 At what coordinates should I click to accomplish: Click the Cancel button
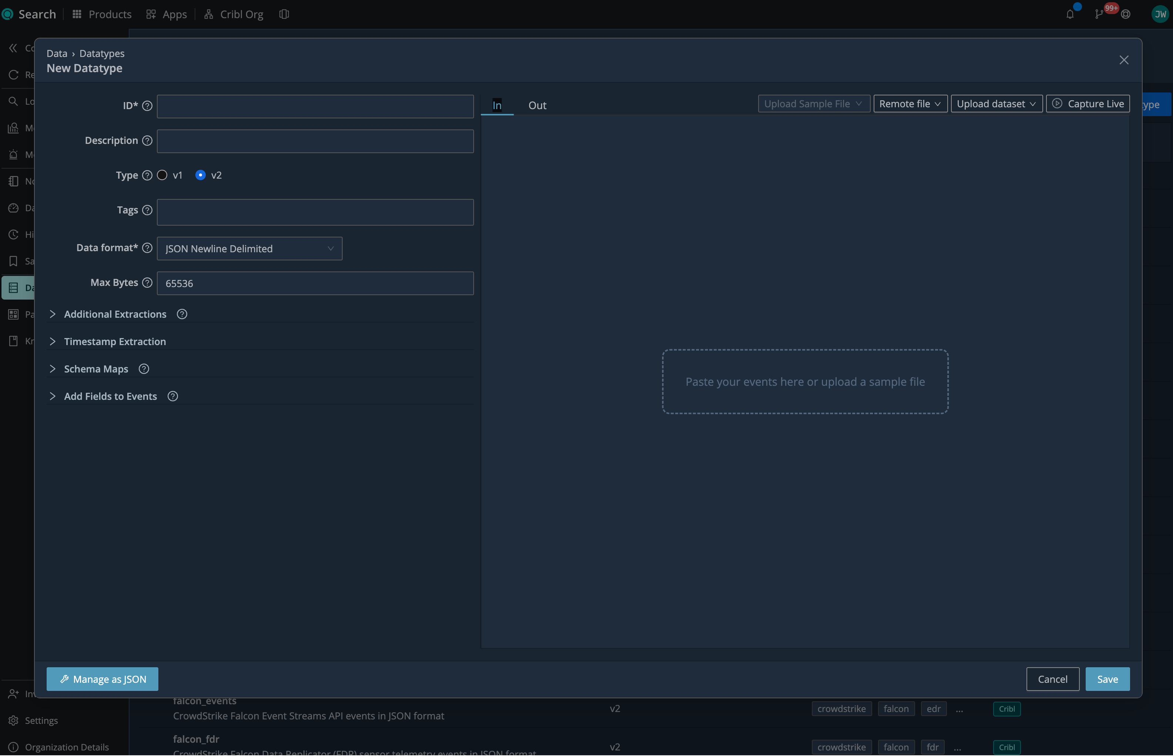pyautogui.click(x=1052, y=680)
